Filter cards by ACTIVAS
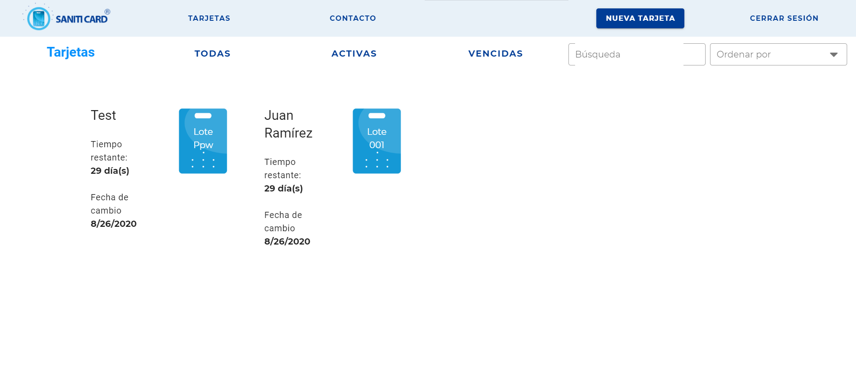Screen dimensions: 856x390 [354, 54]
